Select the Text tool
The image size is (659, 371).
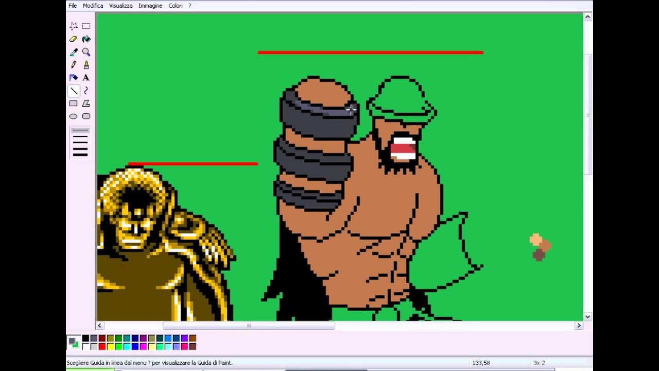coord(86,77)
